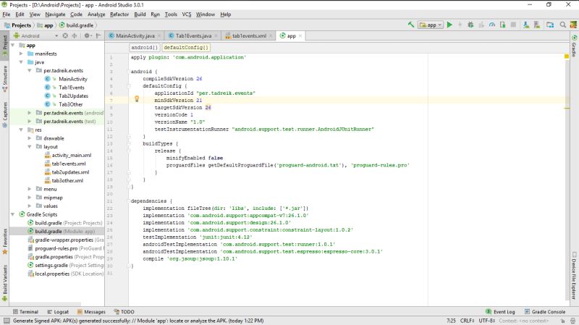Expand the drawable folder
The image size is (579, 325).
[x=30, y=138]
